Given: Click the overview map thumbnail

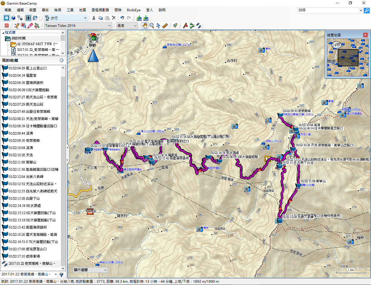Looking at the screenshot, I should pyautogui.click(x=348, y=58).
